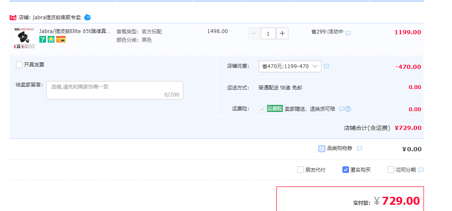
Task: Click the green 运费险 label tag
Action: tap(275, 109)
